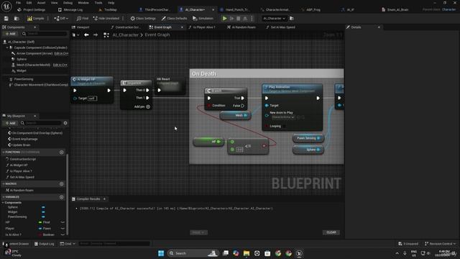Open the Asset menu
The width and height of the screenshot is (460, 259).
pyautogui.click(x=41, y=3)
